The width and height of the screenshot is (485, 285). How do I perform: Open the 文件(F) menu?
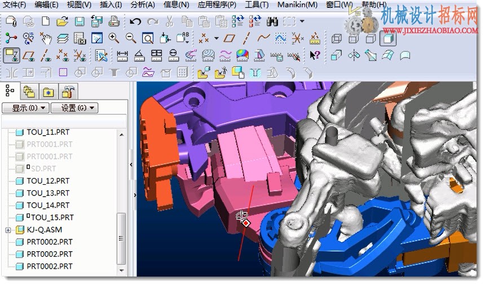point(14,5)
